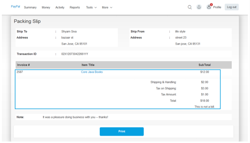
Task: Select the transaction ID value 02X1207304226611Y
Action: [x=76, y=54]
